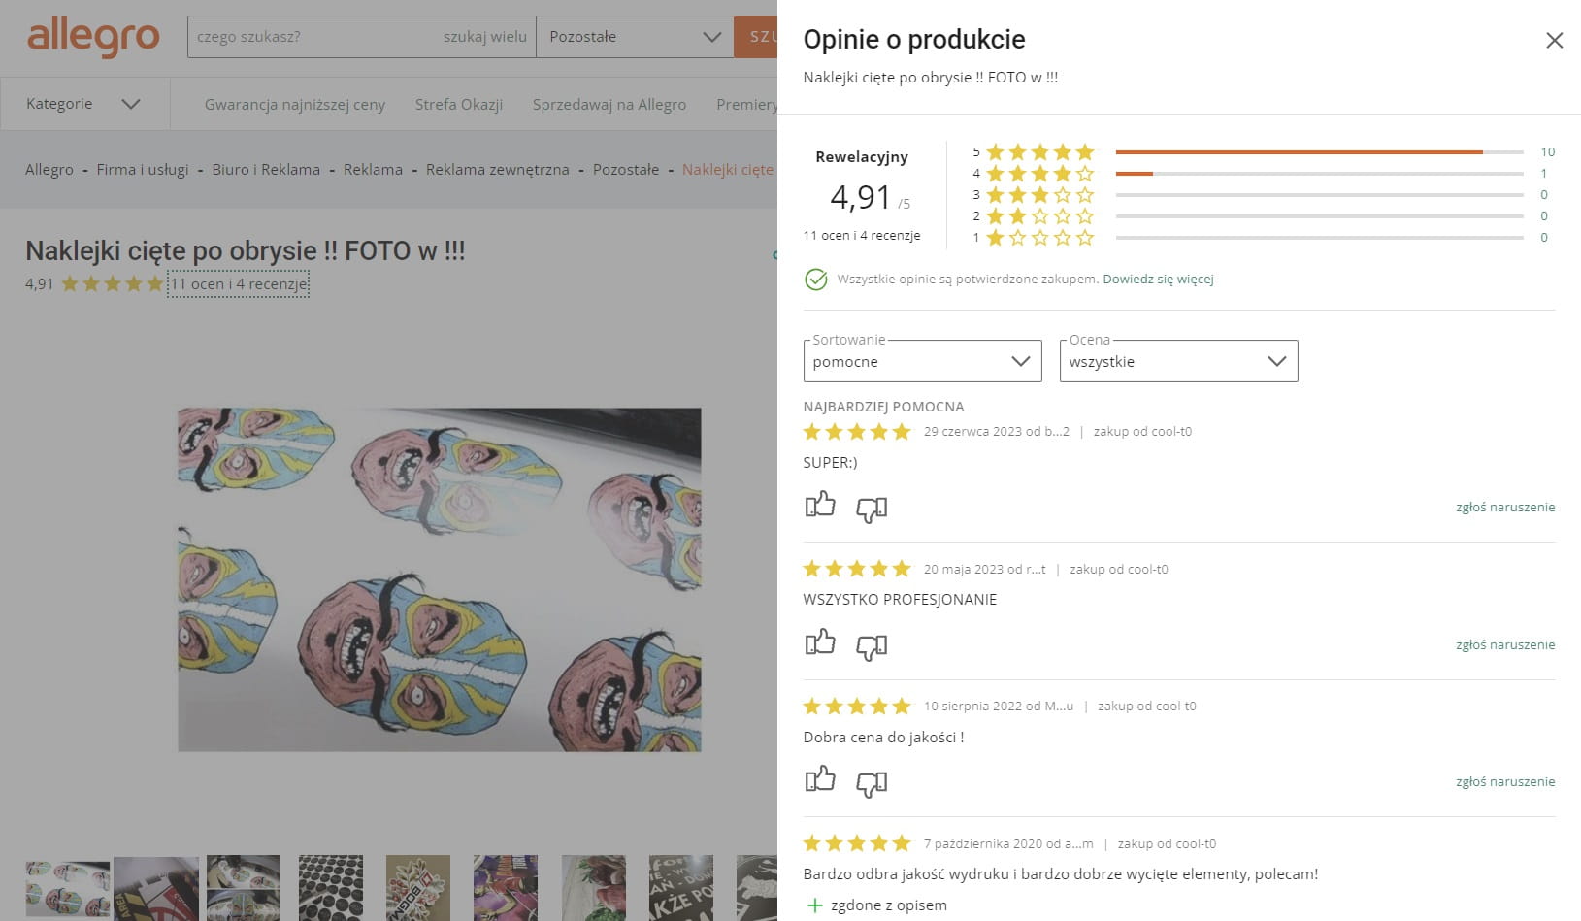The image size is (1581, 921).
Task: Open the Sortowanie dropdown
Action: pos(922,361)
